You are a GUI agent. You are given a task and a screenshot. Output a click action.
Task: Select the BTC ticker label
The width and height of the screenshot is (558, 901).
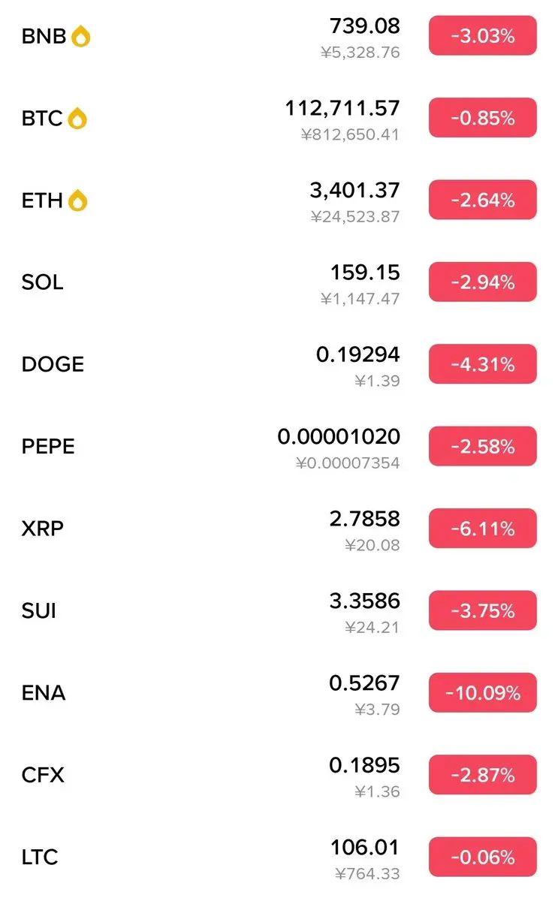click(42, 119)
